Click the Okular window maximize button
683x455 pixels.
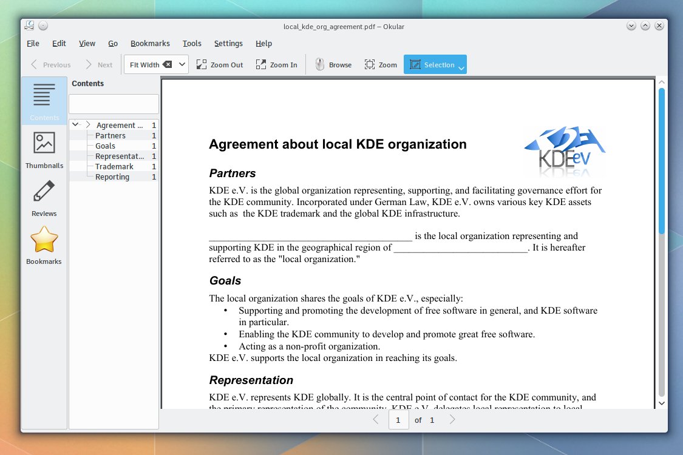(x=645, y=25)
